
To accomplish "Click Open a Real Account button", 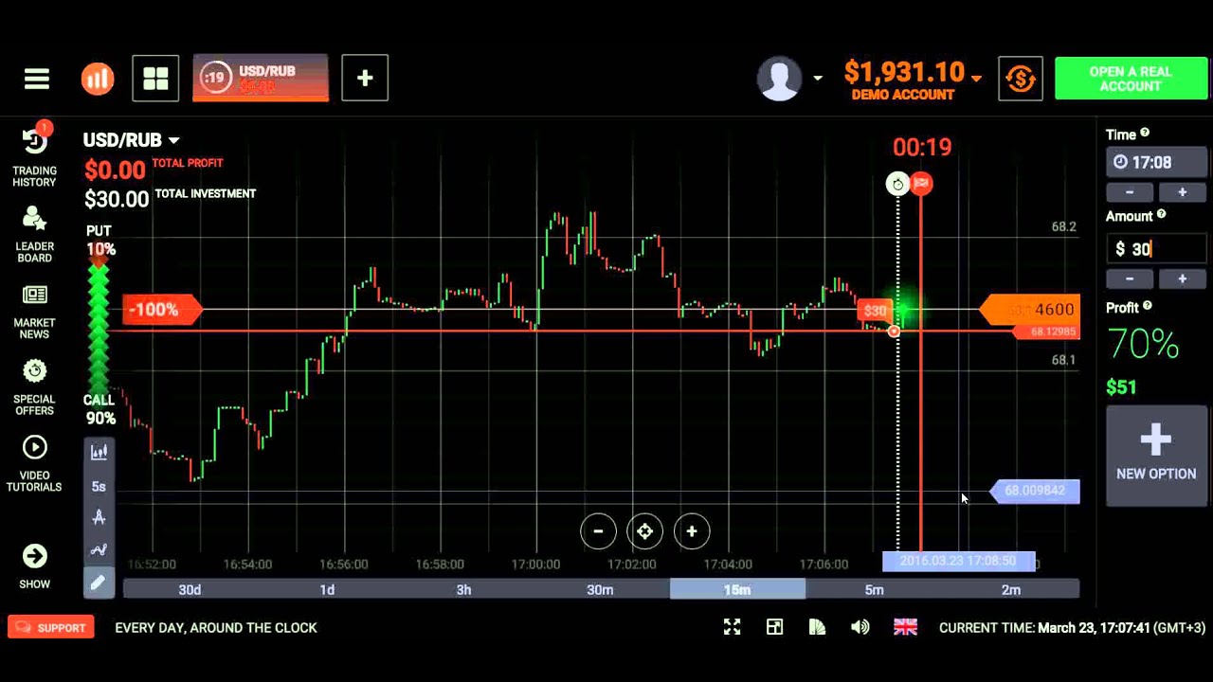I will pos(1131,79).
